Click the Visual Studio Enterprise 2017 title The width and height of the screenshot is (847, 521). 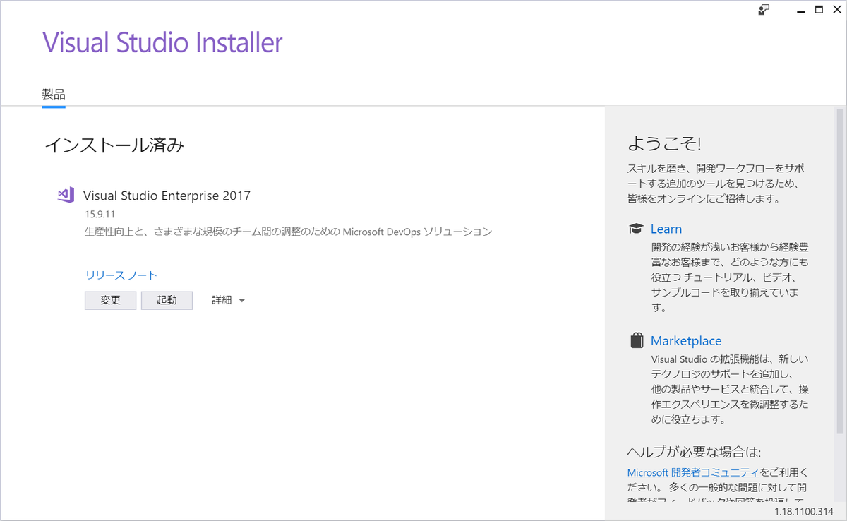(167, 196)
